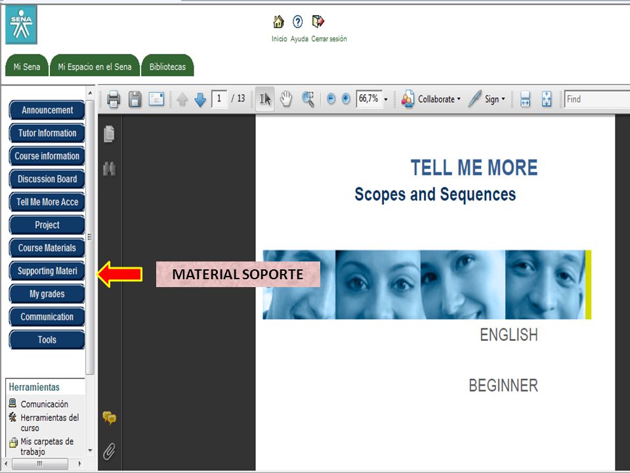This screenshot has width=630, height=473.
Task: Open the Tools section
Action: pos(47,340)
